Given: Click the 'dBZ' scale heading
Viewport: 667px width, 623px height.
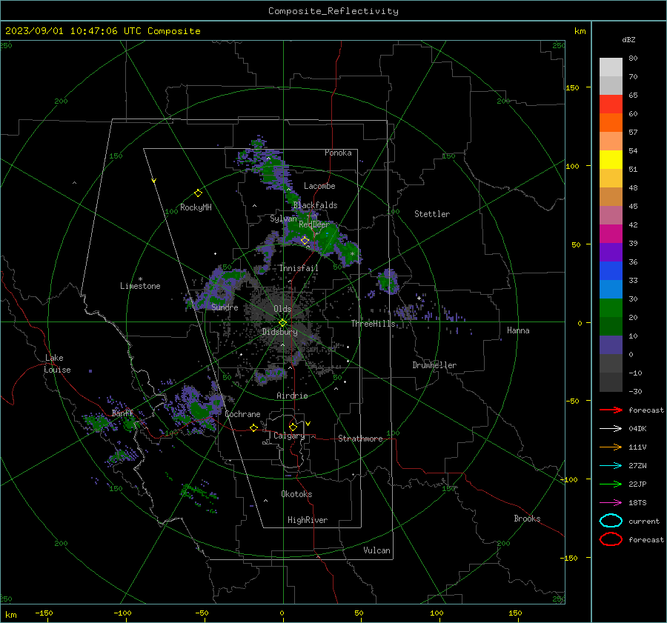Looking at the screenshot, I should [x=628, y=39].
